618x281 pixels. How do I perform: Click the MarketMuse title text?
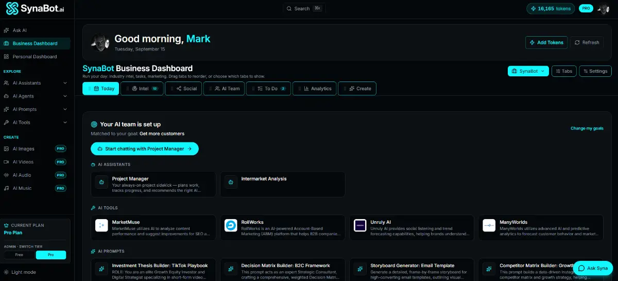(126, 222)
